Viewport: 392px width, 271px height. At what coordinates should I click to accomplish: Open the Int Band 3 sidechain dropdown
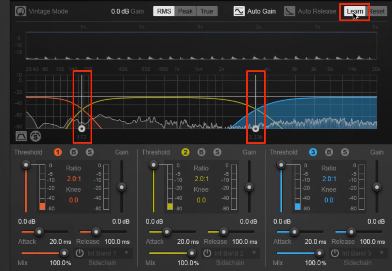(x=363, y=253)
